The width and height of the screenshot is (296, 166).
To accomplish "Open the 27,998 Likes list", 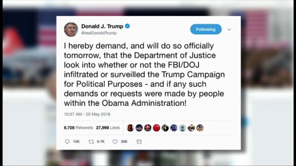I will [x=108, y=128].
